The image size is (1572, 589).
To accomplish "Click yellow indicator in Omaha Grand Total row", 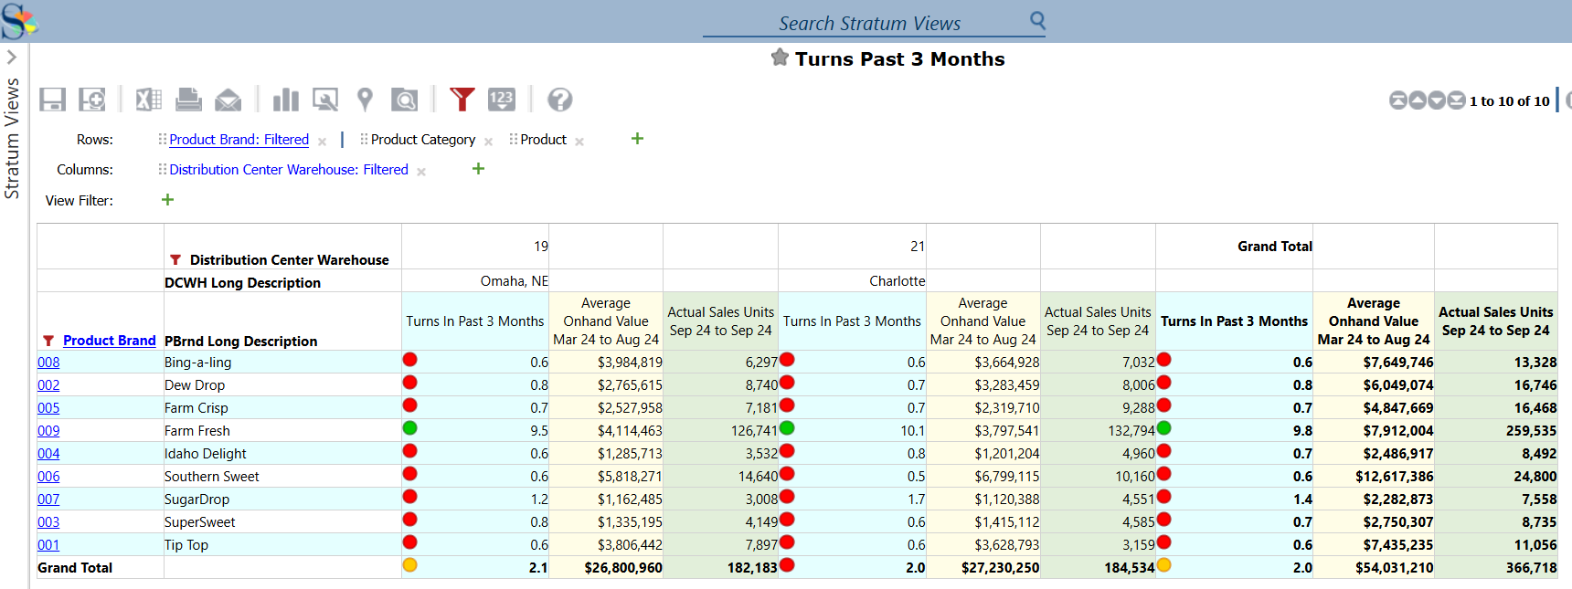I will tap(409, 565).
